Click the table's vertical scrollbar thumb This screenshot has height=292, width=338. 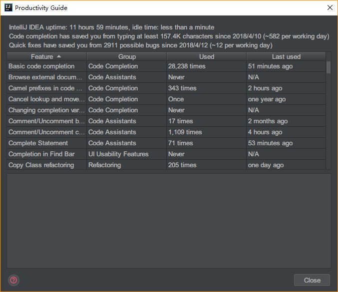coord(329,67)
